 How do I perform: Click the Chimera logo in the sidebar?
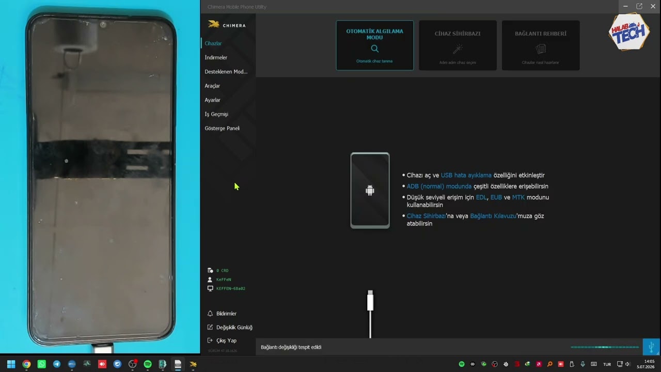point(227,25)
